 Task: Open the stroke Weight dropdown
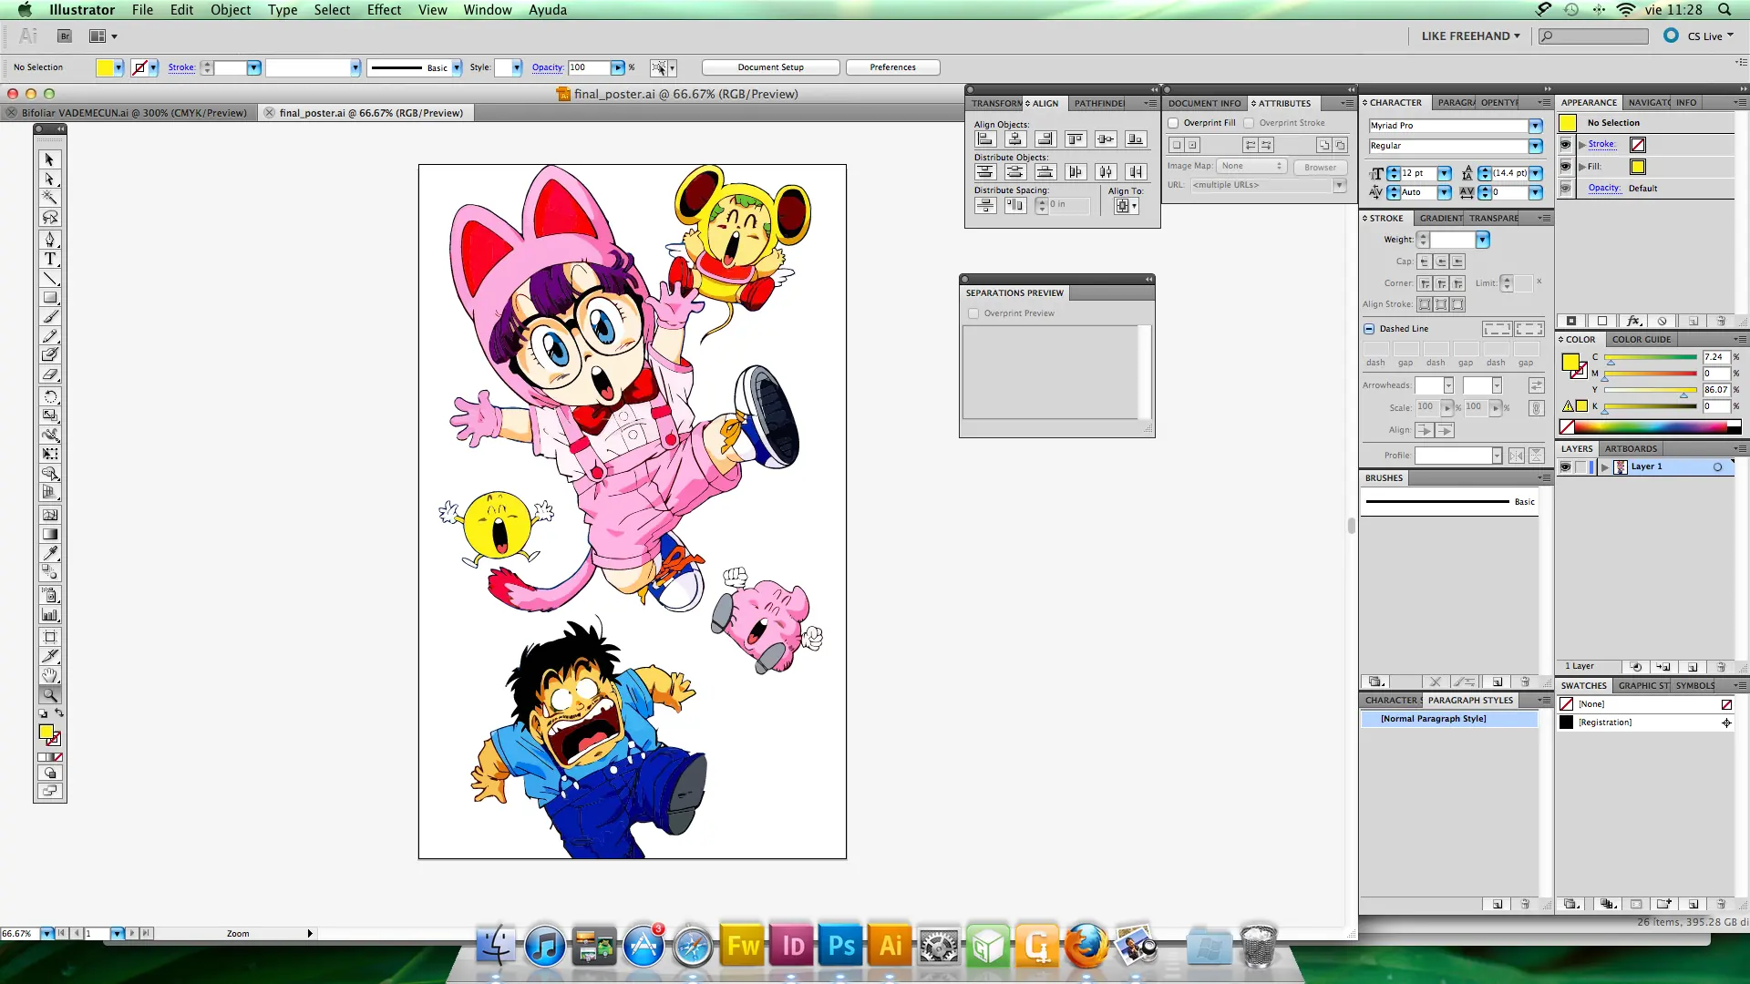[x=1483, y=240]
